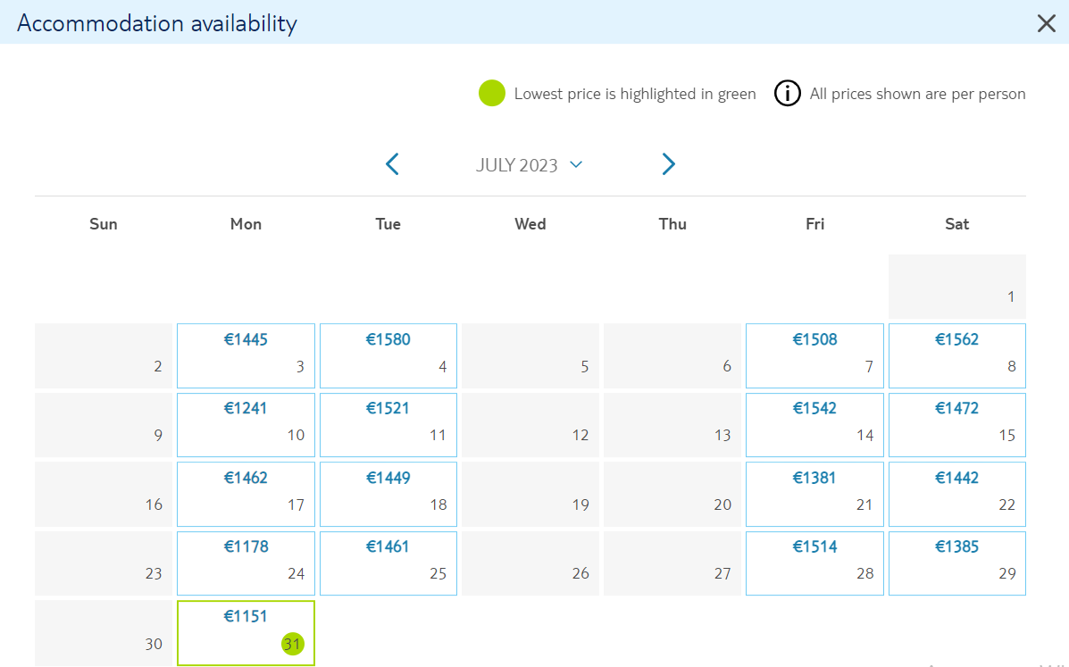1069x667 pixels.
Task: Choose July 4 at €1580
Action: 388,355
